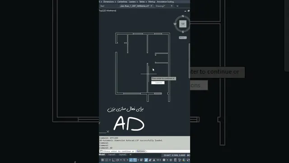Add new layout with plus button

point(131,154)
